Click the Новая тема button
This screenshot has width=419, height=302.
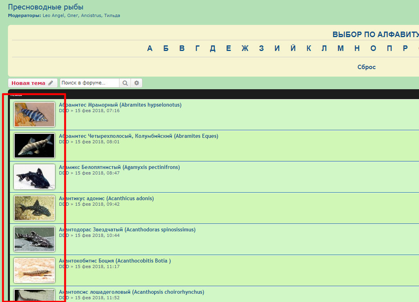(32, 83)
